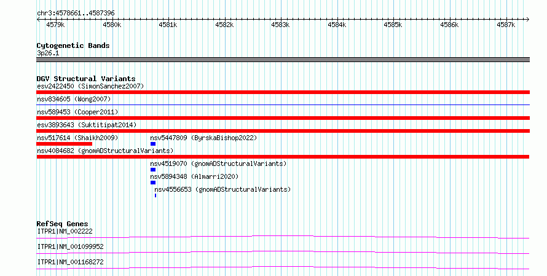
Task: Click the 4580k ruler tick label
Action: coord(112,25)
